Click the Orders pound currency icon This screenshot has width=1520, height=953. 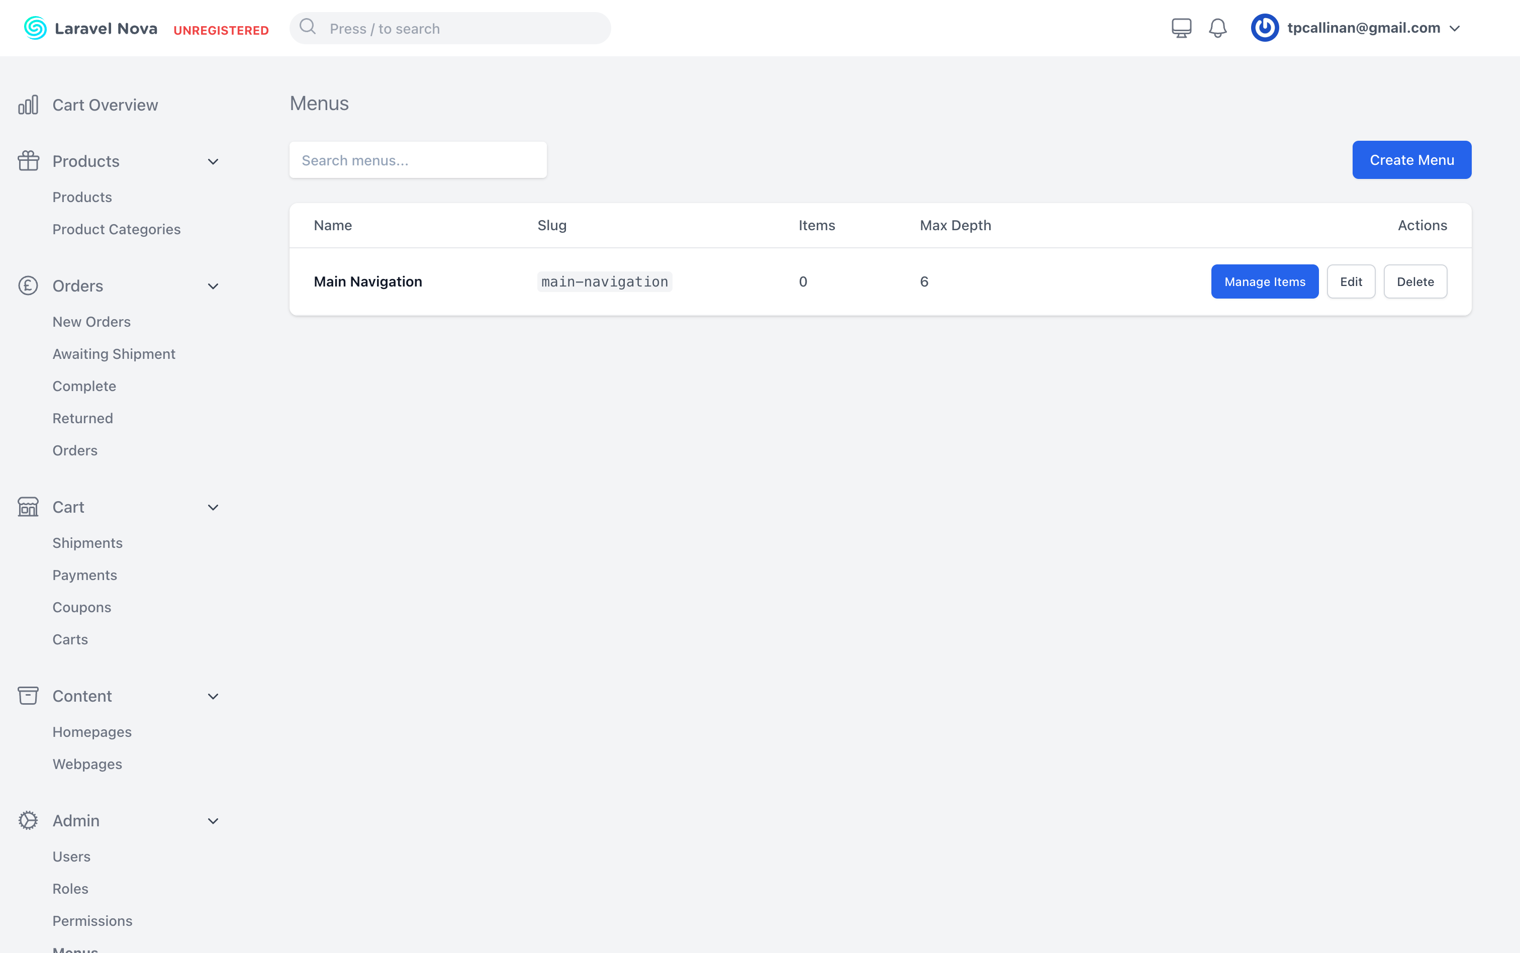click(x=28, y=285)
